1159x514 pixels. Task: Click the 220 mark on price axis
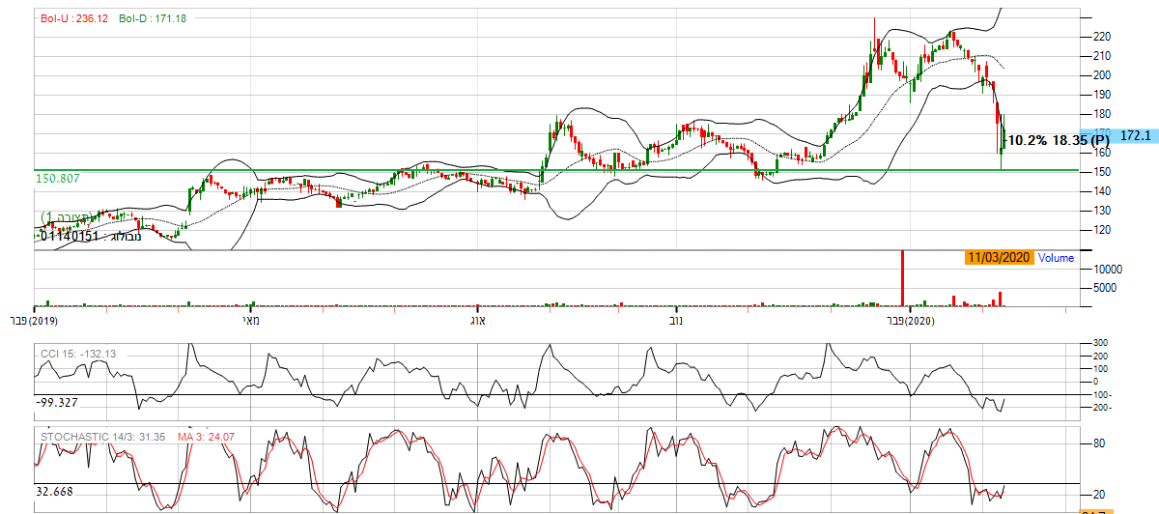[1099, 37]
